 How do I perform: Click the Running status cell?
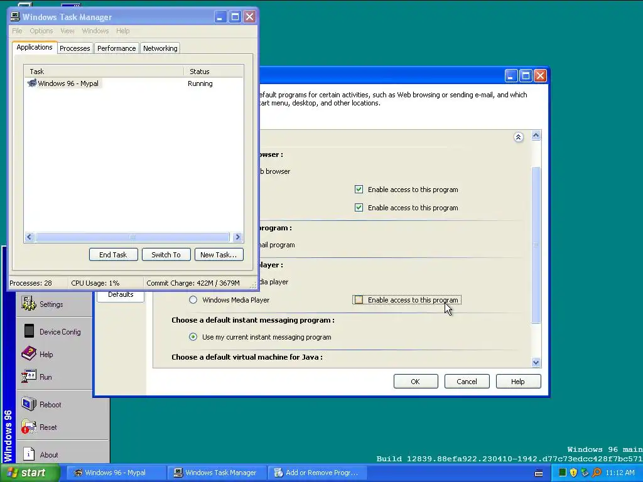point(200,83)
